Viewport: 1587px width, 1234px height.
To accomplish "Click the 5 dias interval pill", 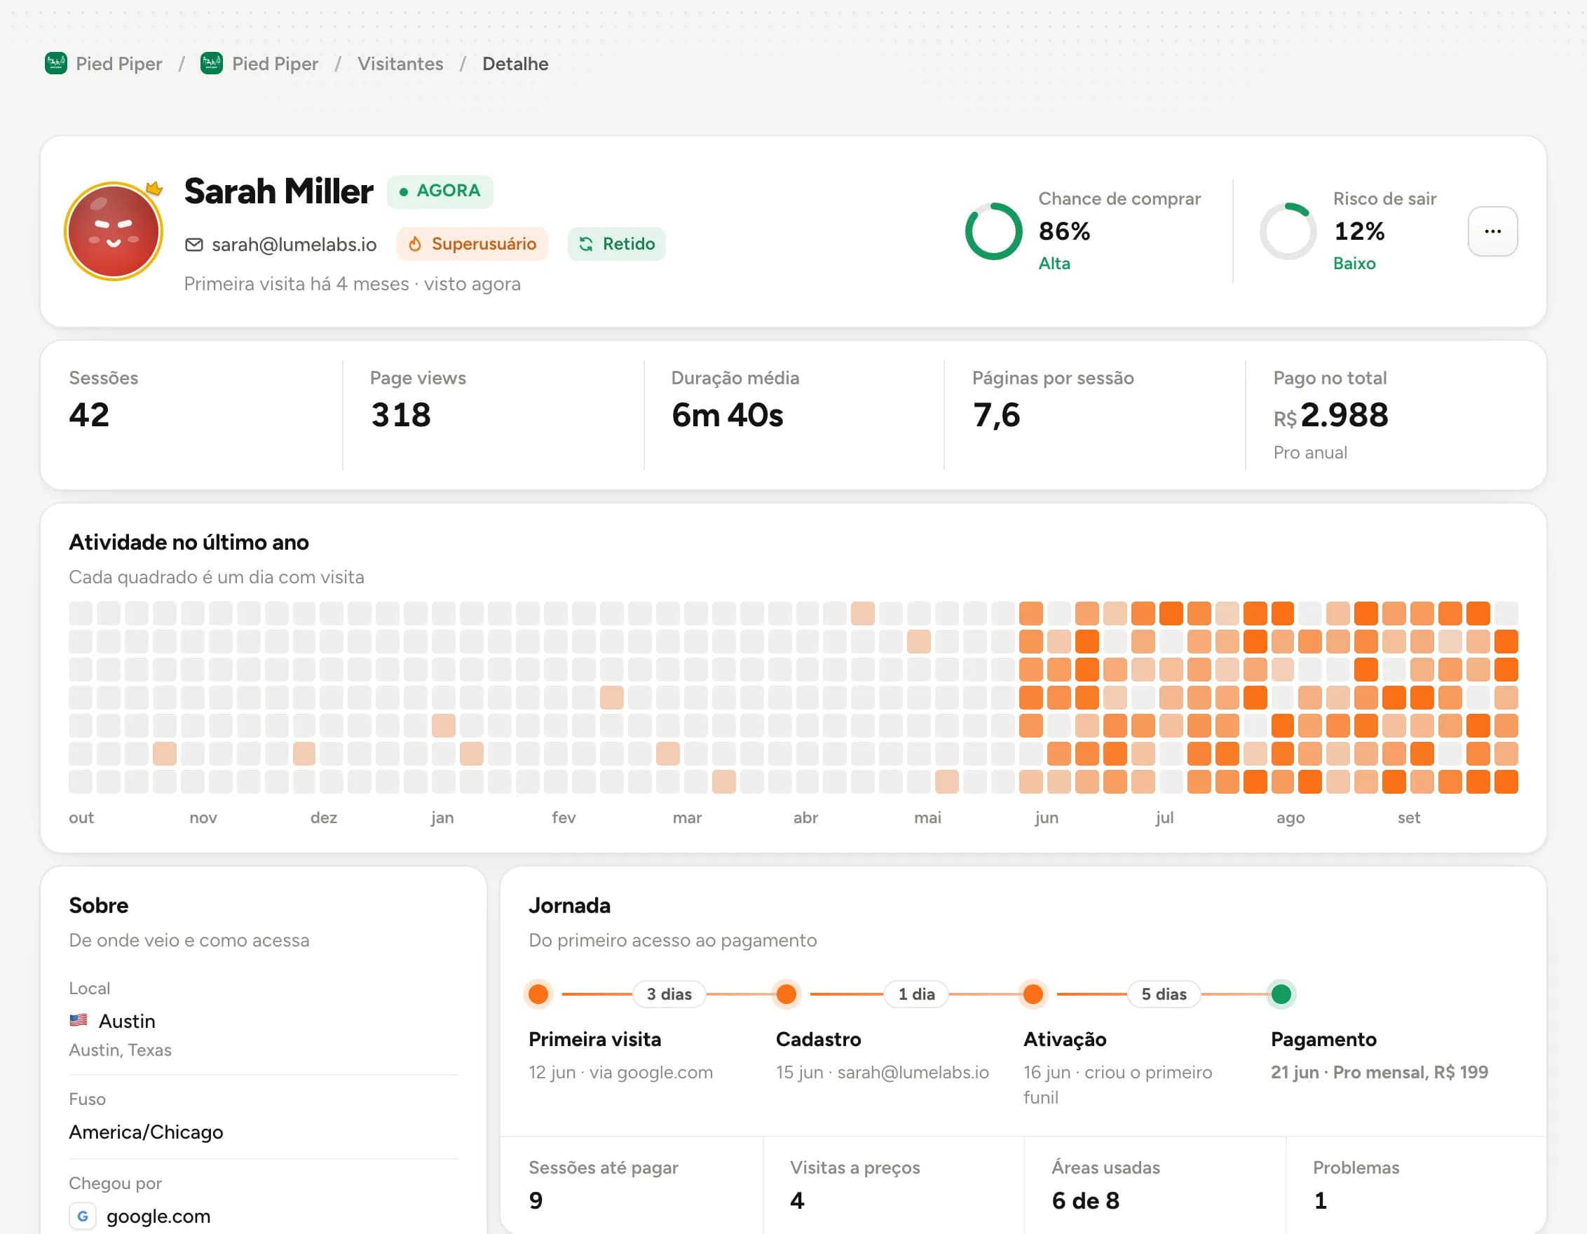I will 1164,994.
